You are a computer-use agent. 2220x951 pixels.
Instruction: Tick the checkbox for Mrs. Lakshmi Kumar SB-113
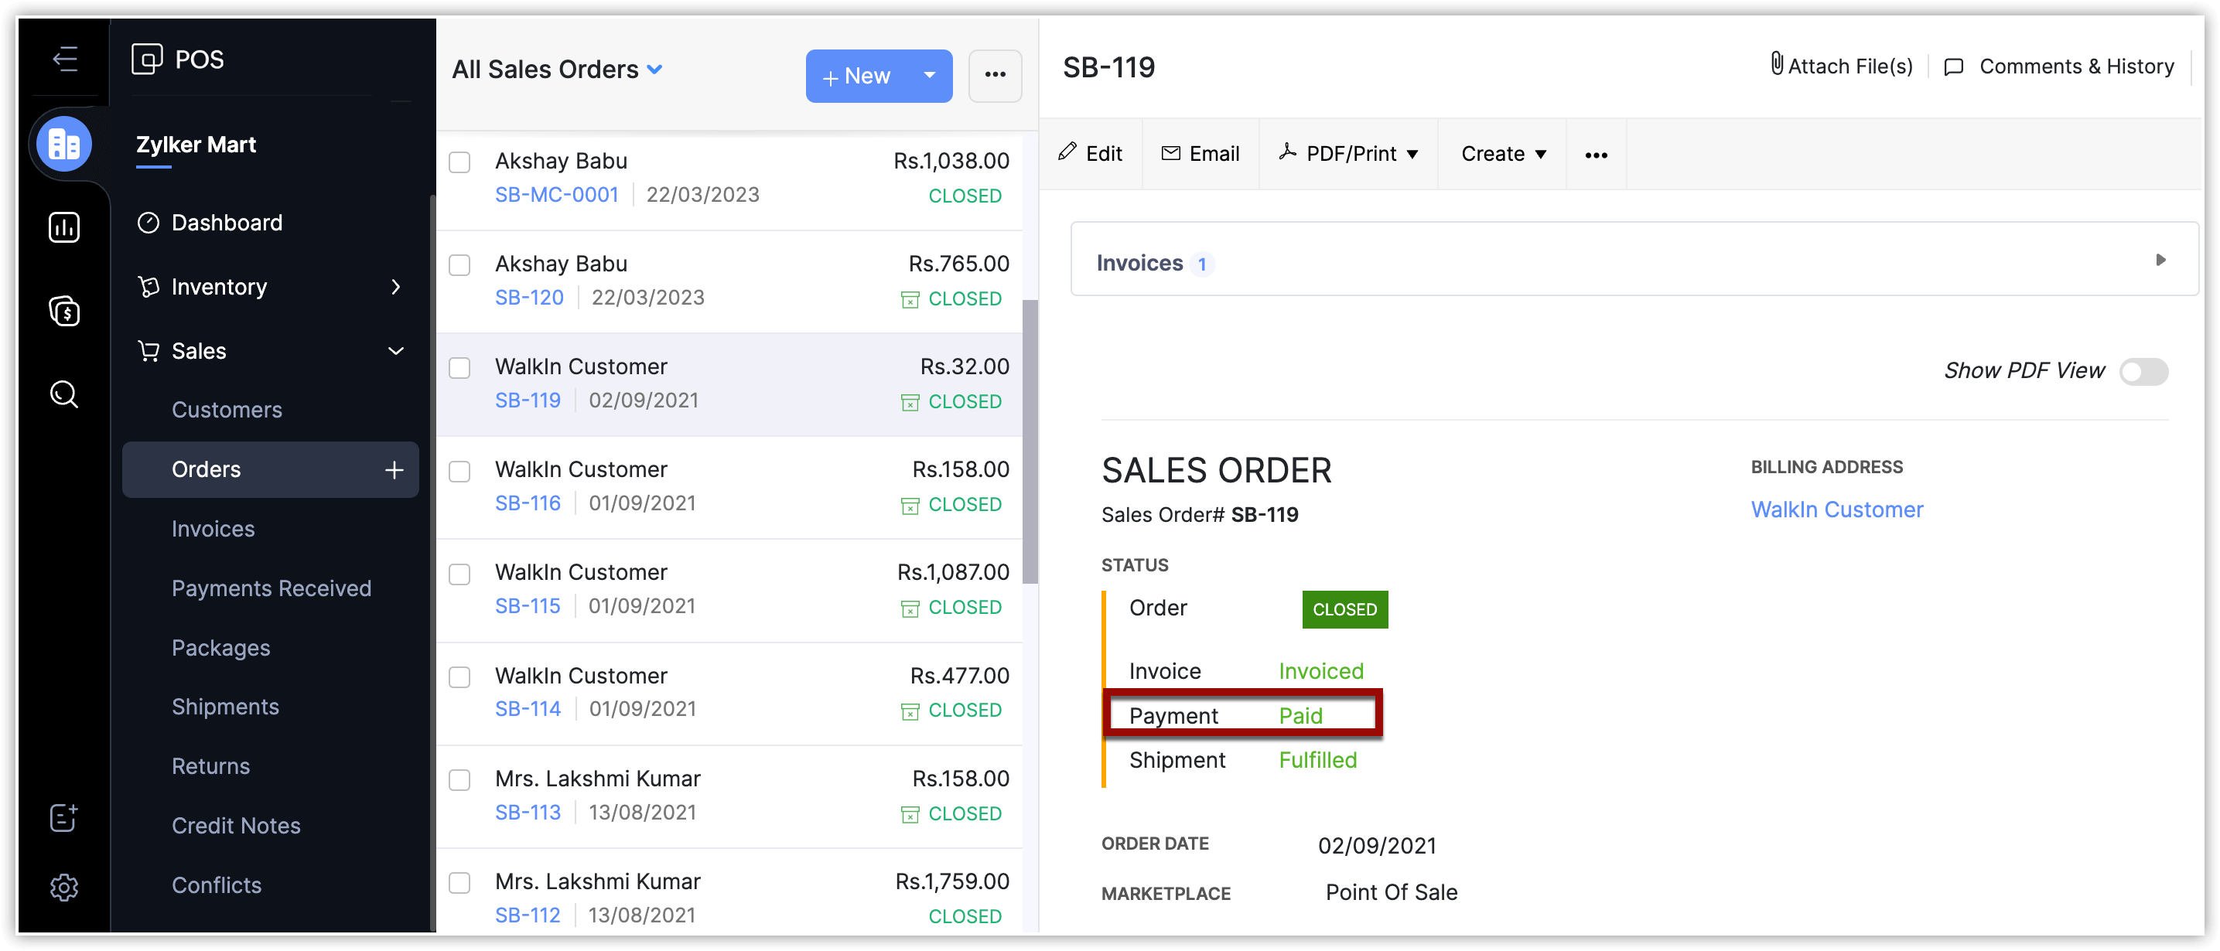459,779
